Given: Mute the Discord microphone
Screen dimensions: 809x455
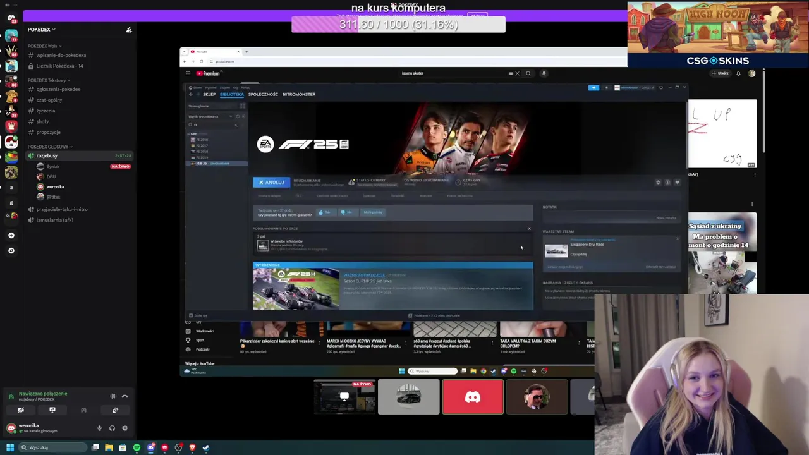Looking at the screenshot, I should pos(99,428).
